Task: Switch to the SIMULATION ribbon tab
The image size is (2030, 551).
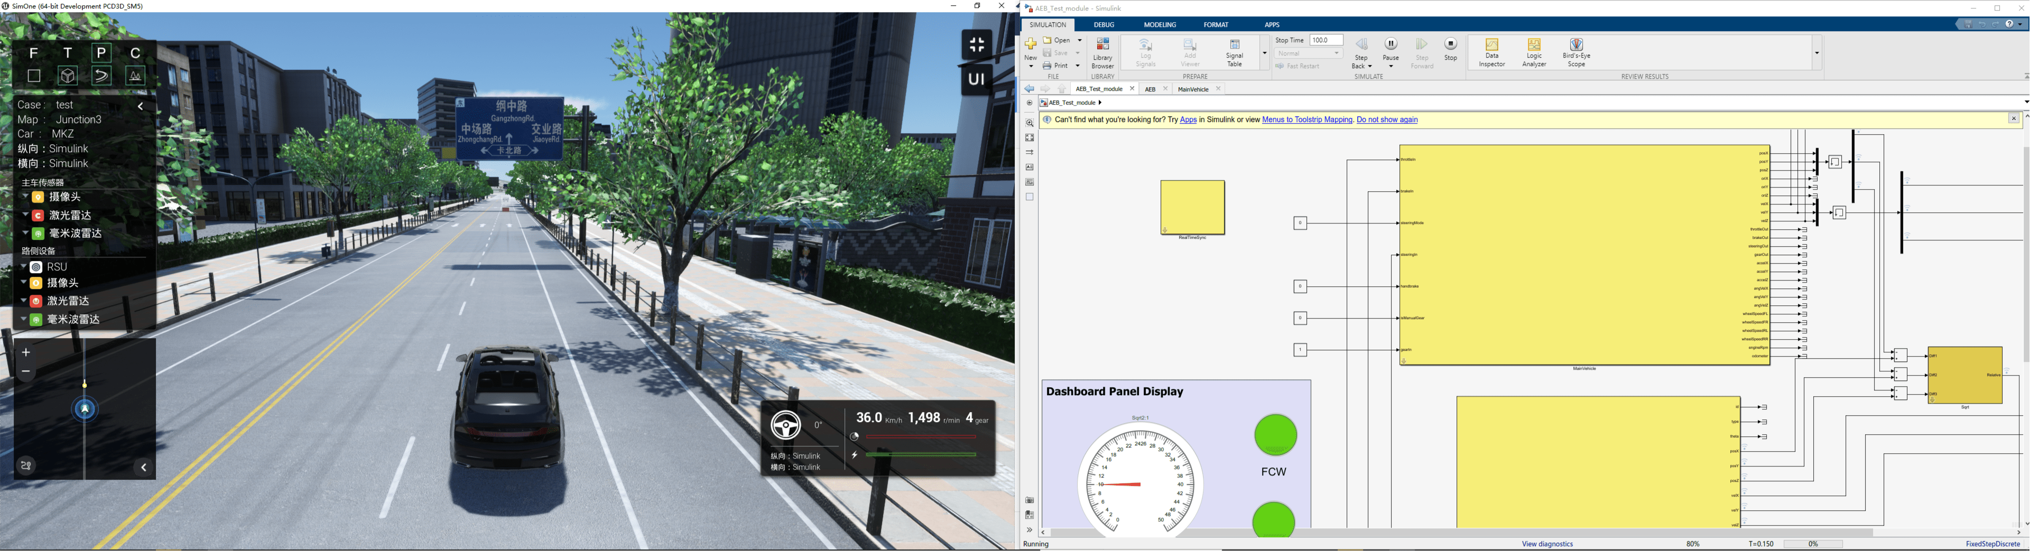Action: [1048, 25]
